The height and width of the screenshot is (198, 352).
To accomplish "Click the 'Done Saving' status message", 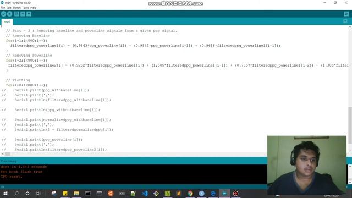I will pos(9,161).
